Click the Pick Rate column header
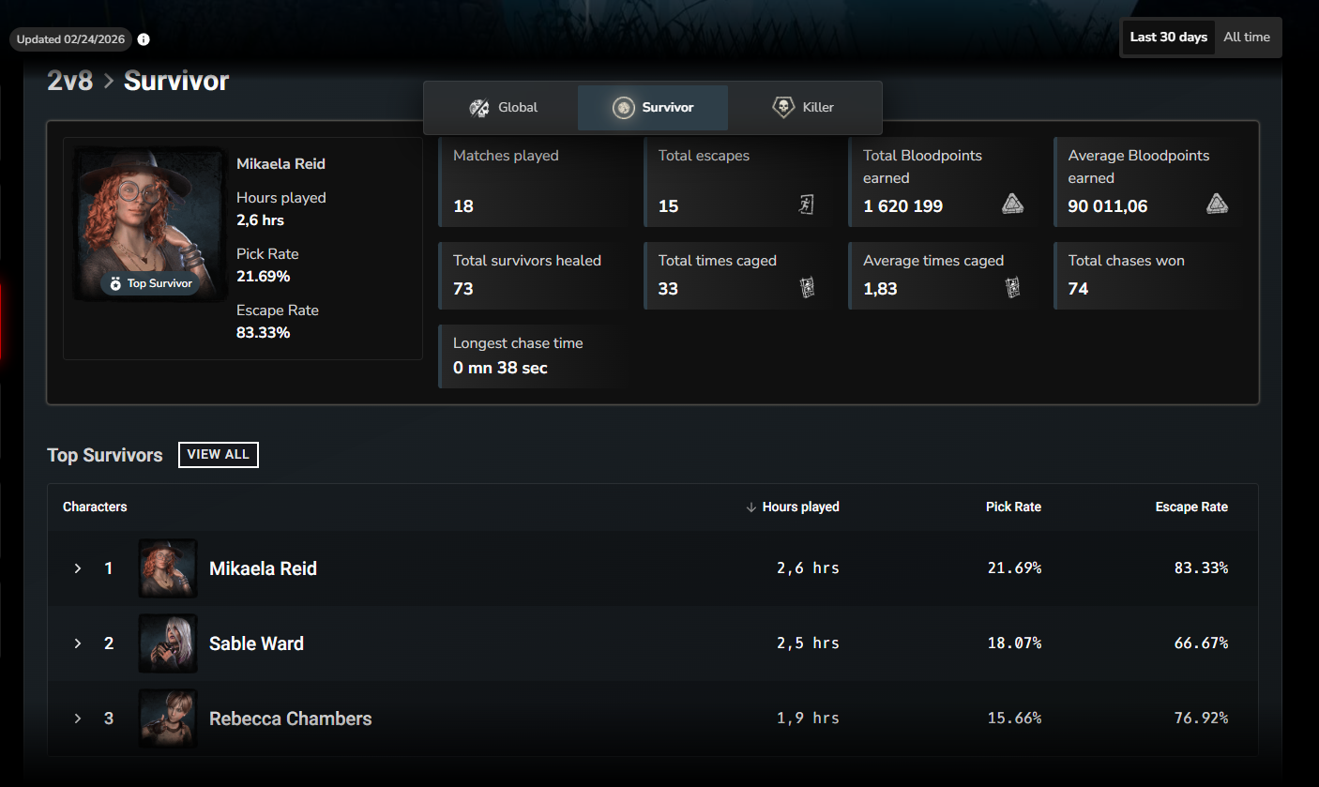Image resolution: width=1319 pixels, height=787 pixels. click(x=1013, y=507)
